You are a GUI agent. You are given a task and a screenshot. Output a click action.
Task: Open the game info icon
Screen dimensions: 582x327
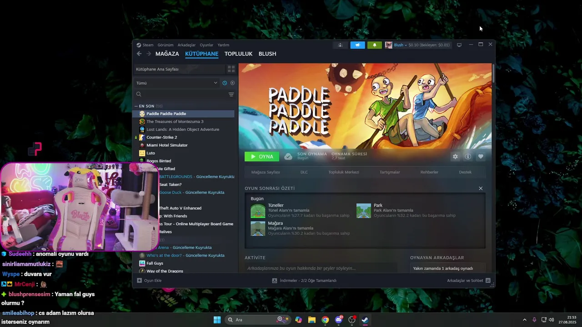(468, 157)
